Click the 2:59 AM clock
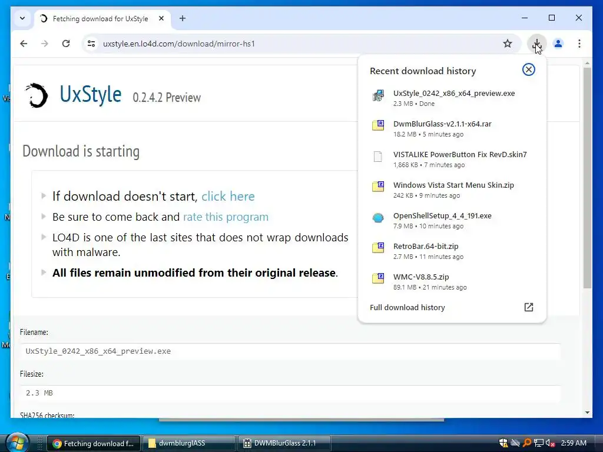This screenshot has width=603, height=452. tap(574, 443)
